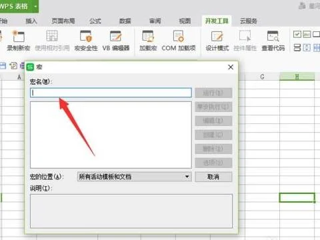This screenshot has width=320, height=240.
Task: Insert a checkbox form control icon
Action: (x=297, y=34)
